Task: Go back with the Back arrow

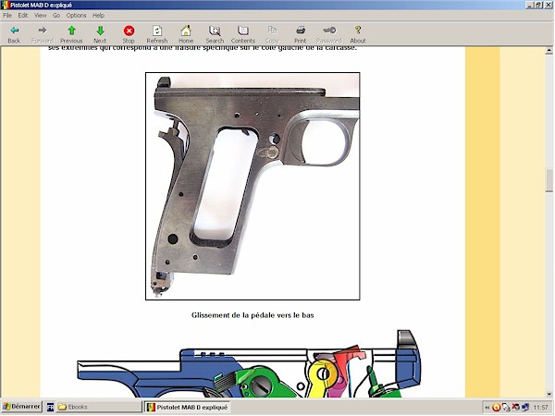Action: tap(14, 35)
